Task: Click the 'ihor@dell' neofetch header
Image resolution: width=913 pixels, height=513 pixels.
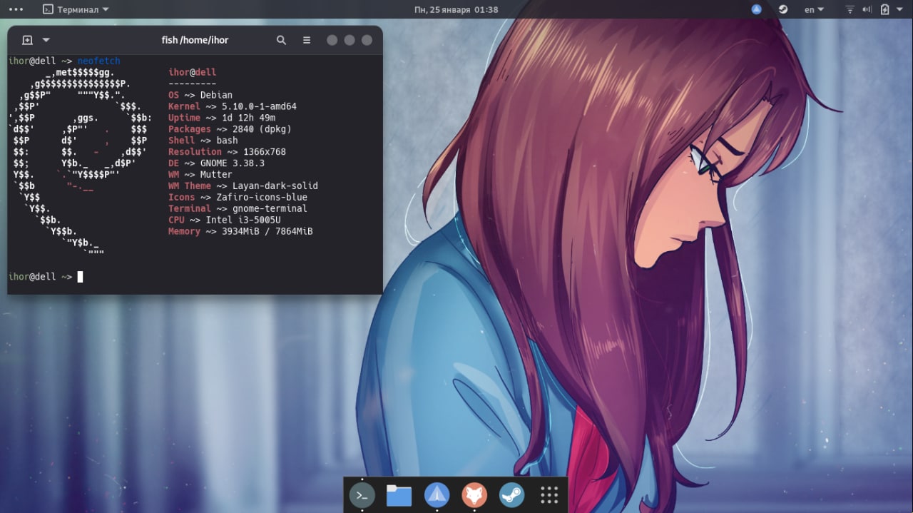Action: [192, 72]
